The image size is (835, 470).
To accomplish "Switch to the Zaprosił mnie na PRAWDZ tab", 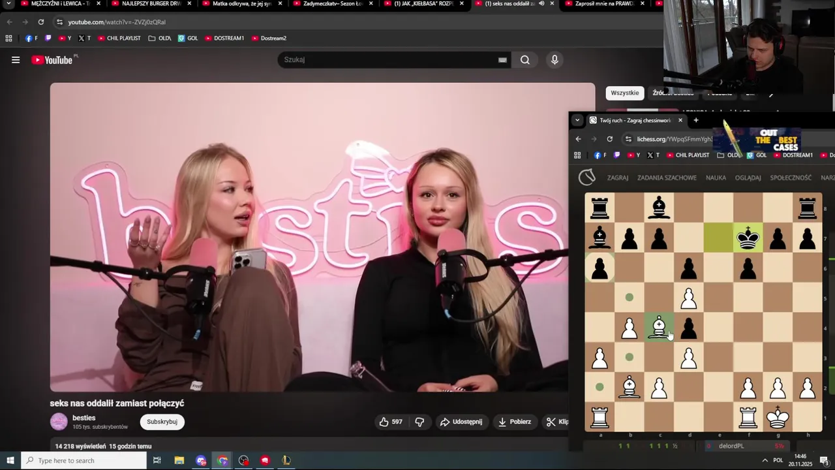I will point(603,4).
